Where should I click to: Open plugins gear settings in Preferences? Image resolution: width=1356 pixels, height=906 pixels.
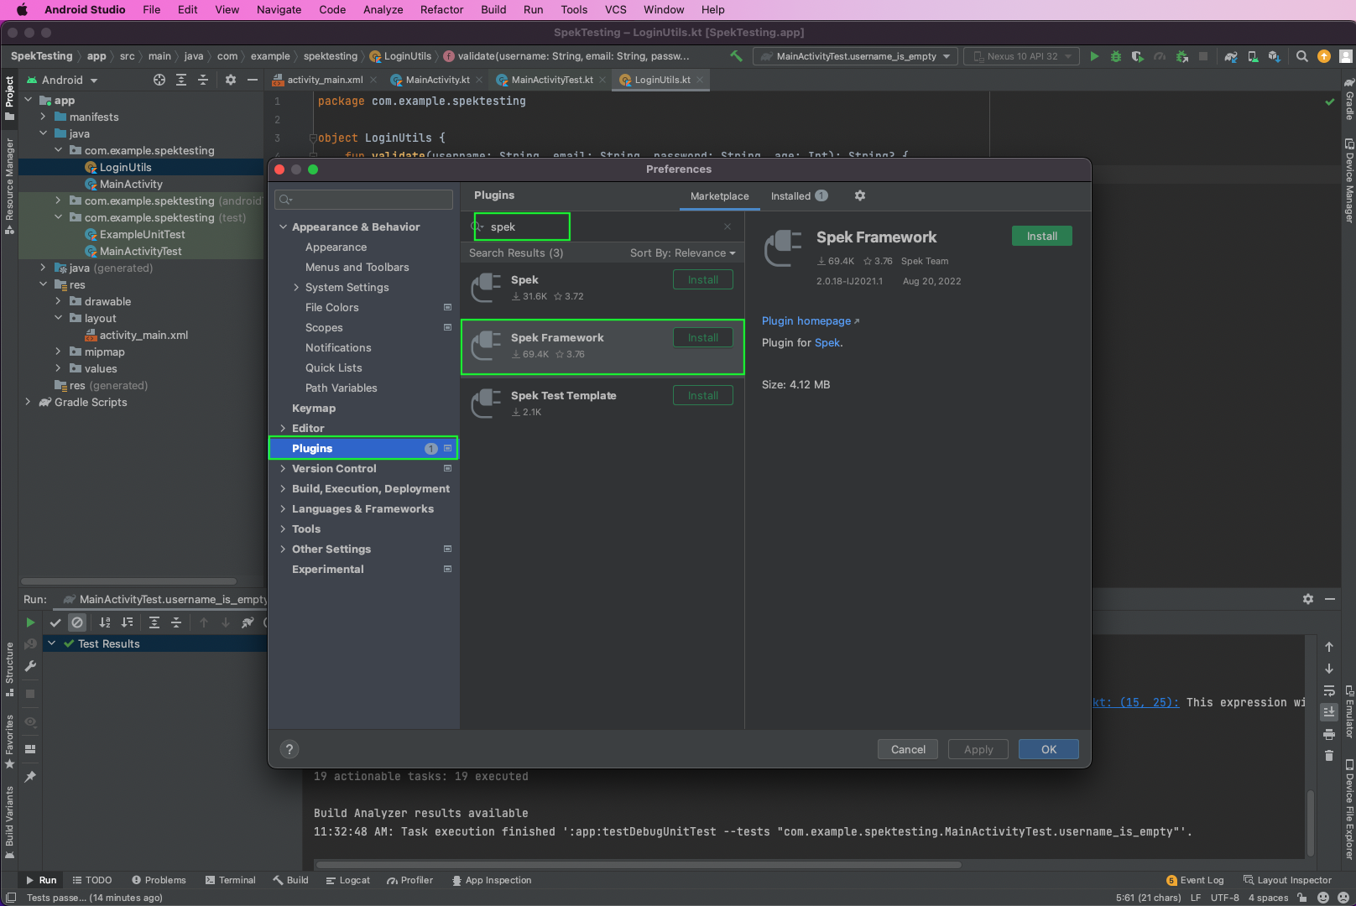860,195
